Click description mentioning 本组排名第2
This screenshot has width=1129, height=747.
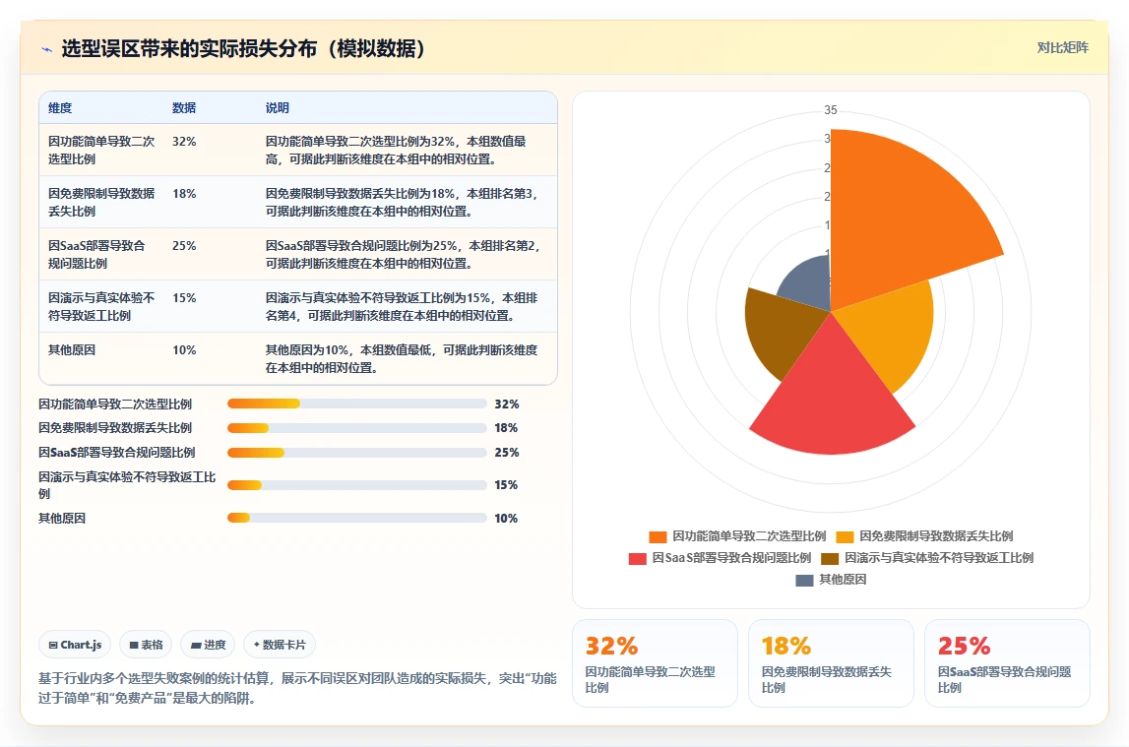[403, 255]
